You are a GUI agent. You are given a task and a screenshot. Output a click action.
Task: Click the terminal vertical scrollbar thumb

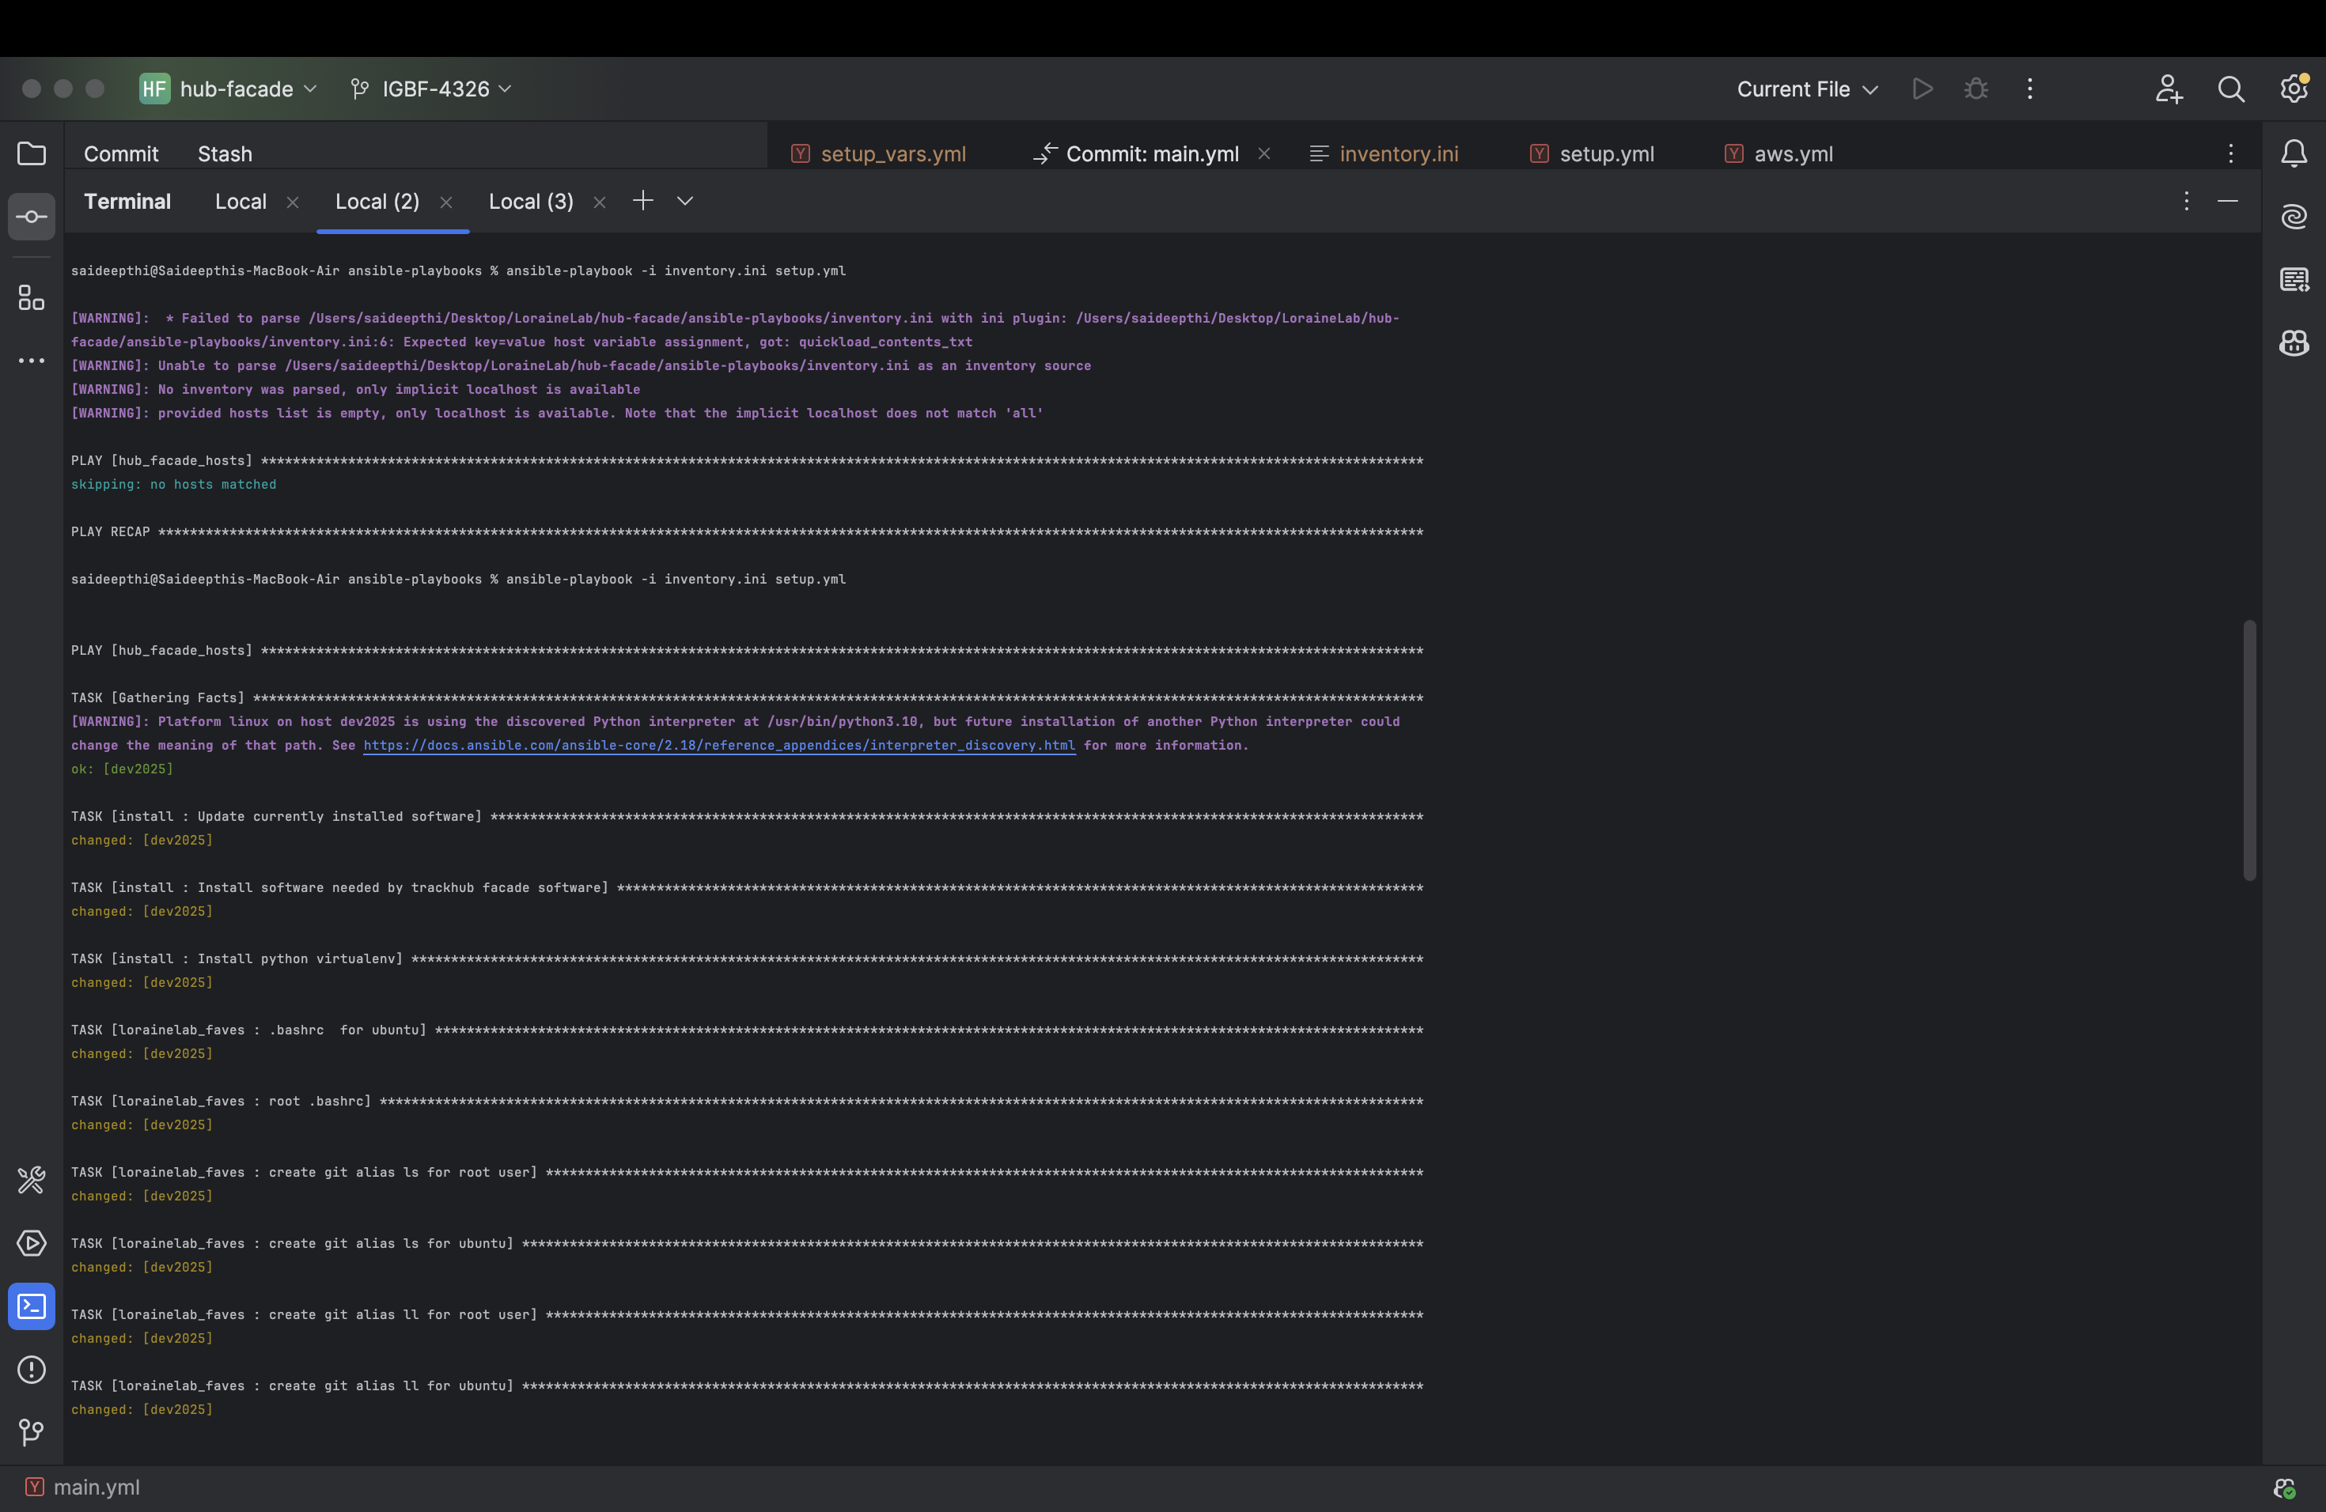2248,749
